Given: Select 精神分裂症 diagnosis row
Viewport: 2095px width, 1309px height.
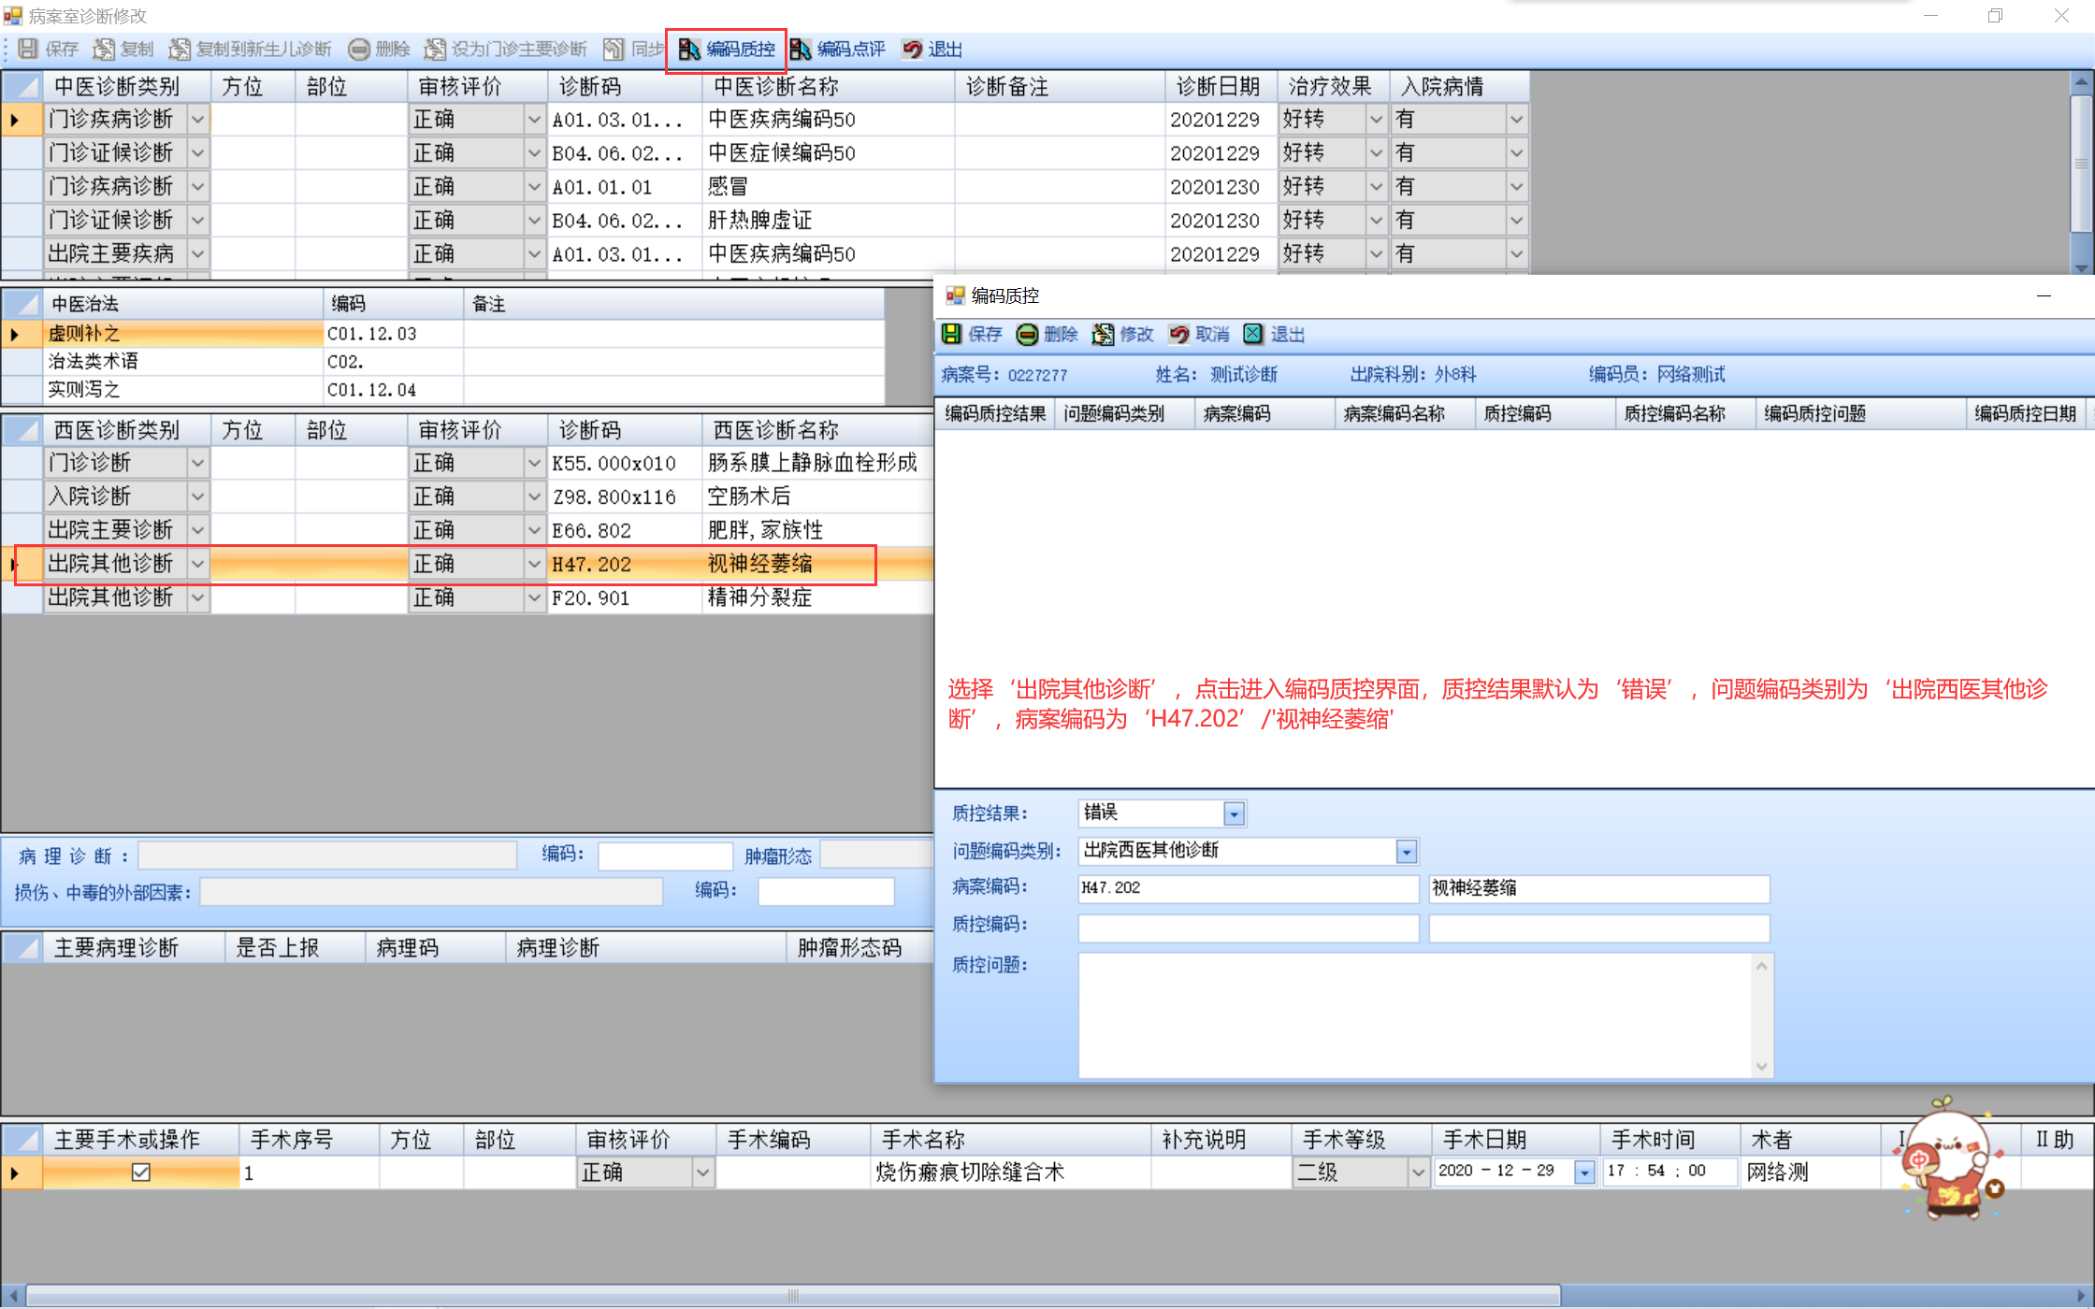Looking at the screenshot, I should click(759, 597).
